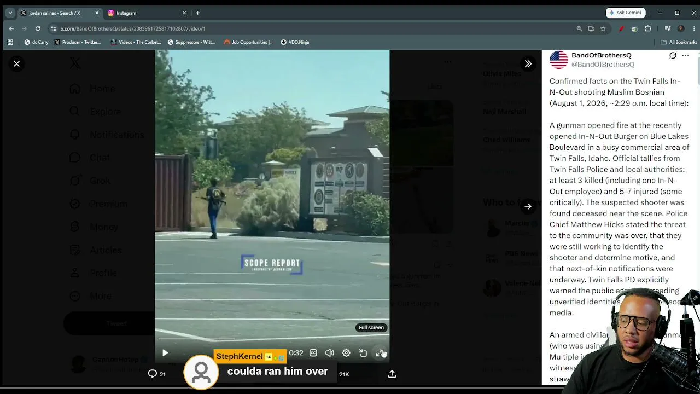Open BandOfBrothersQ display name link
The width and height of the screenshot is (700, 394).
point(602,55)
